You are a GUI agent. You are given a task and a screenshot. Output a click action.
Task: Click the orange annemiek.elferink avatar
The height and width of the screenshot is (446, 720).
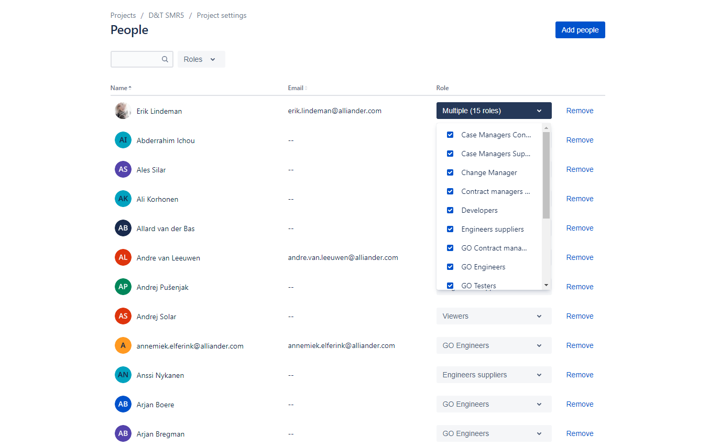coord(123,345)
